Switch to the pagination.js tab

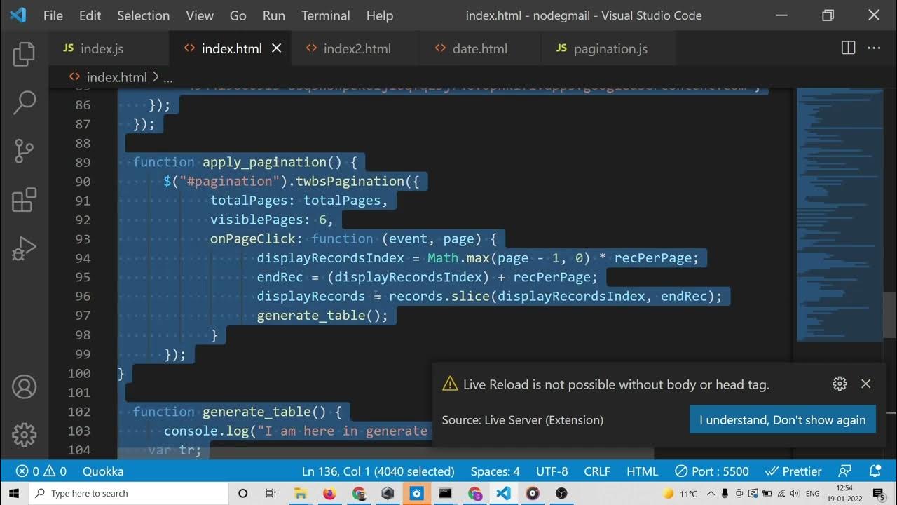pyautogui.click(x=610, y=48)
